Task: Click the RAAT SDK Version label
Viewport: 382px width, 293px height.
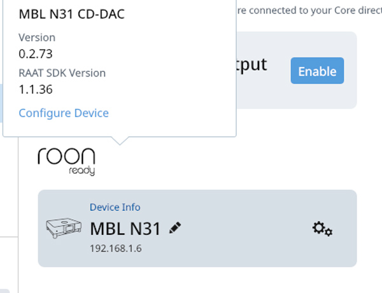Action: 62,73
